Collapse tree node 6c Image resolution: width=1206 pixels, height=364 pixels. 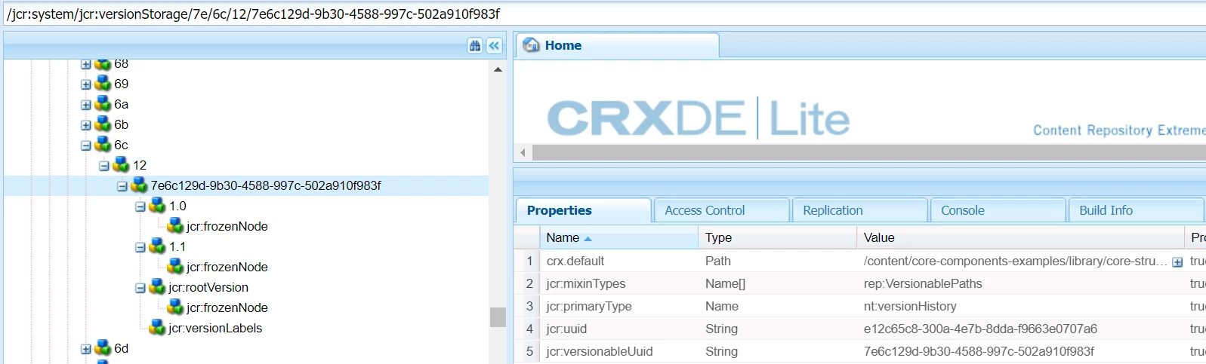click(85, 145)
